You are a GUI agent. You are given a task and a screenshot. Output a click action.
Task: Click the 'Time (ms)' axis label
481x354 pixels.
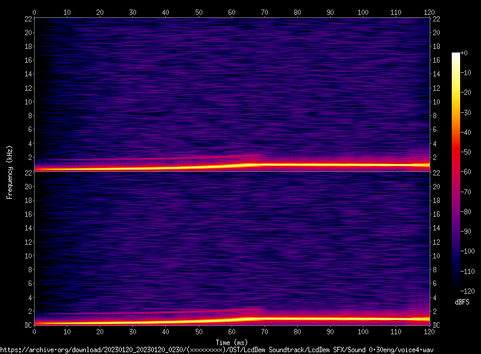(x=232, y=342)
